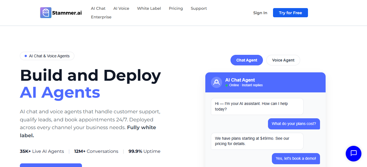367x167 pixels.
Task: Open the White Label menu item
Action: (x=149, y=8)
